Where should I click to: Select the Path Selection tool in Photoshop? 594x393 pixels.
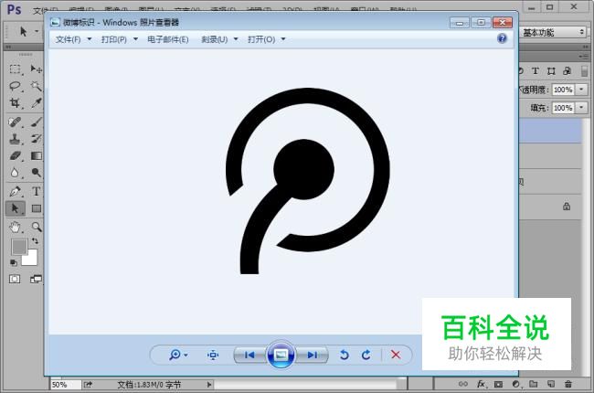[x=15, y=208]
